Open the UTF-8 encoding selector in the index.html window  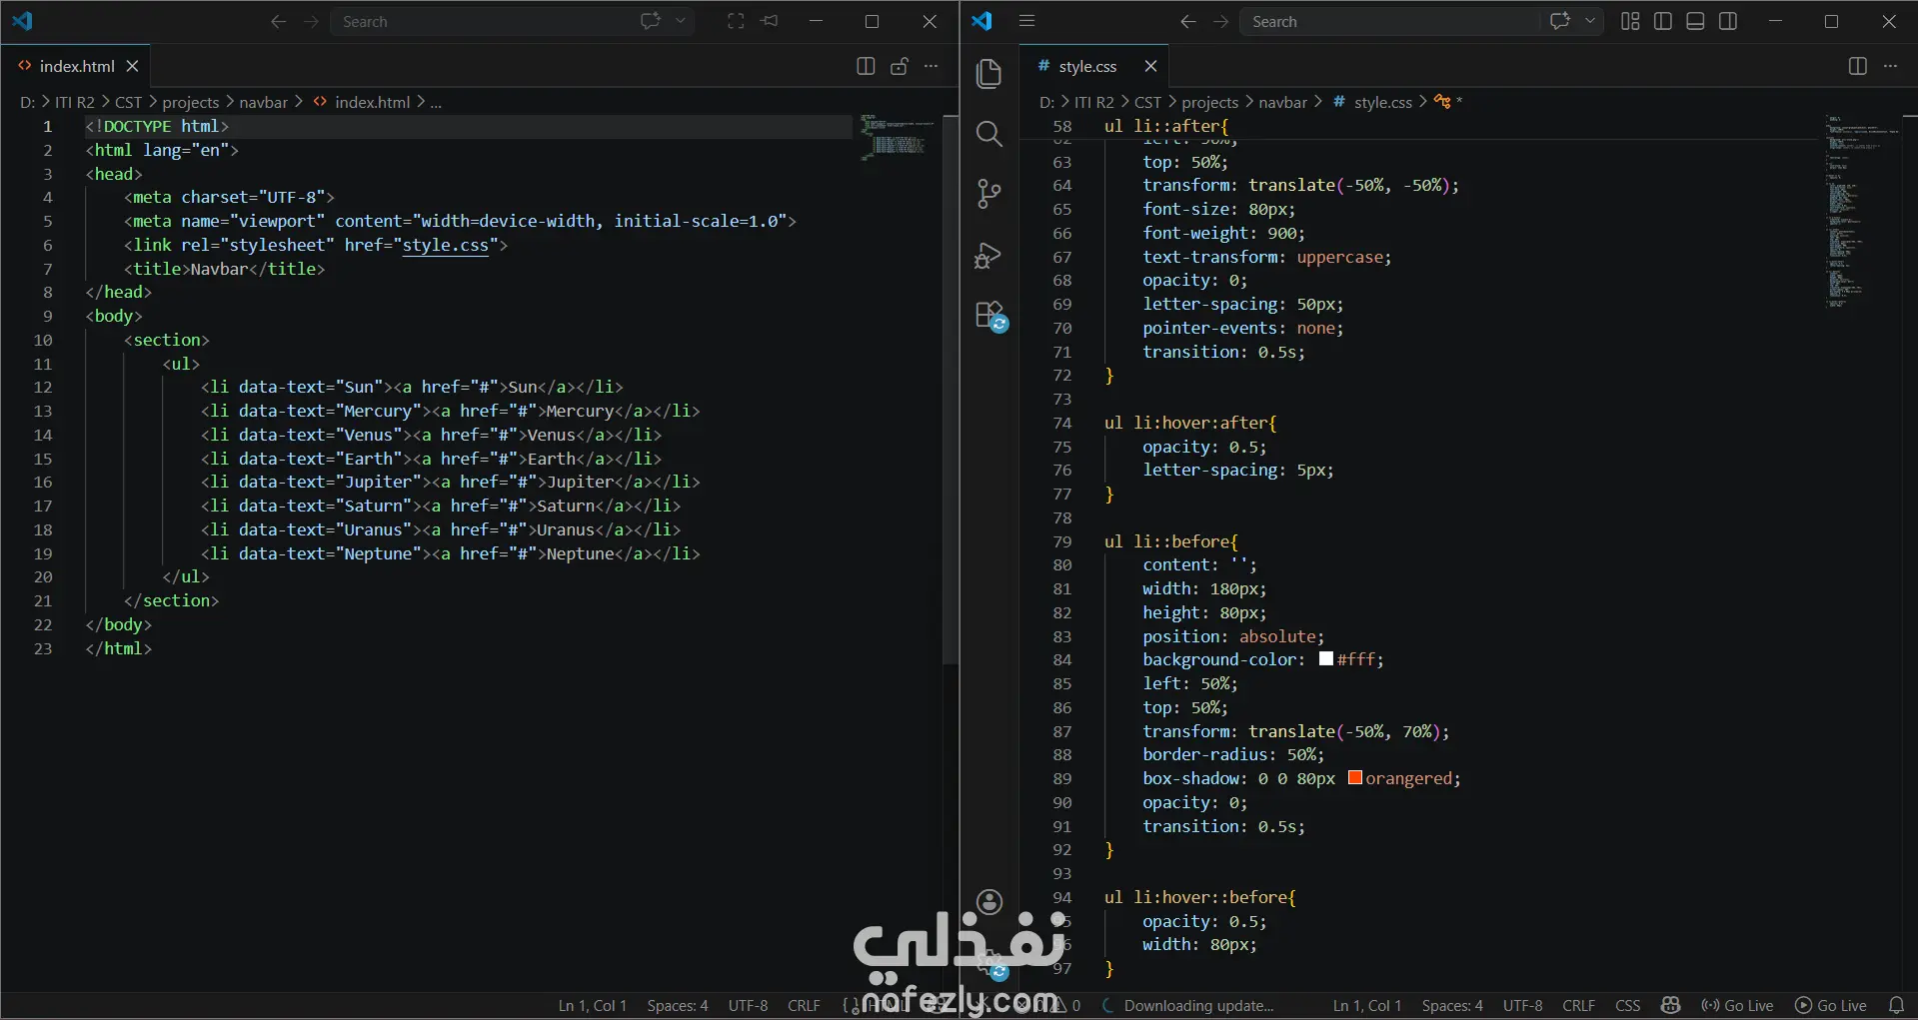click(x=748, y=1005)
